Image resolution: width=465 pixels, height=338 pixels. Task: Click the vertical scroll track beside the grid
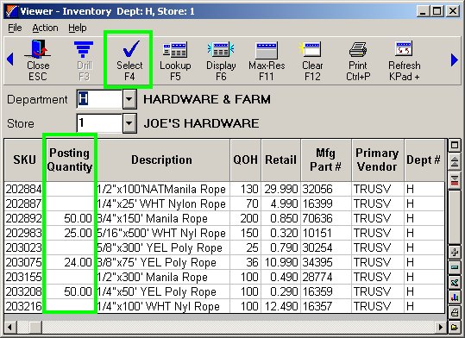point(455,216)
